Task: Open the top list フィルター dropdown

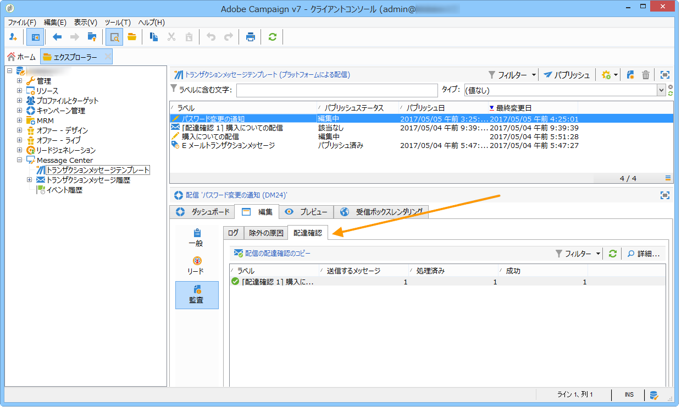Action: click(513, 75)
